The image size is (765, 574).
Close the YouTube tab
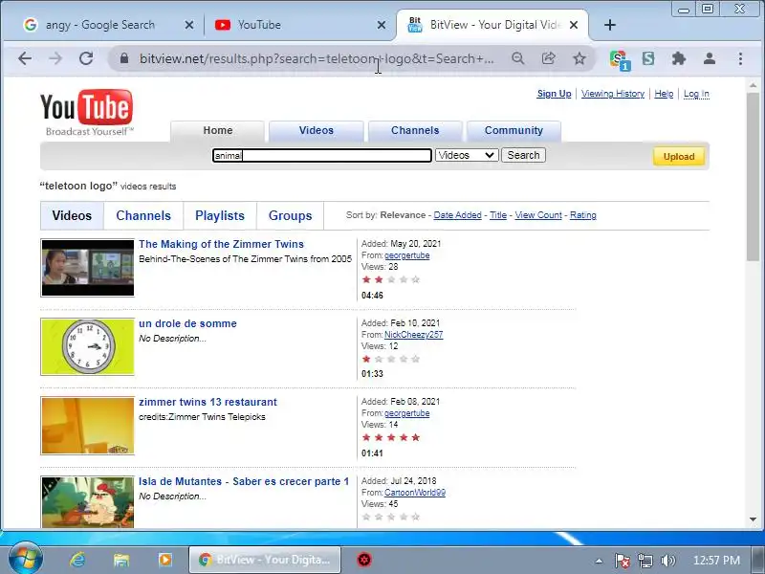tap(382, 25)
